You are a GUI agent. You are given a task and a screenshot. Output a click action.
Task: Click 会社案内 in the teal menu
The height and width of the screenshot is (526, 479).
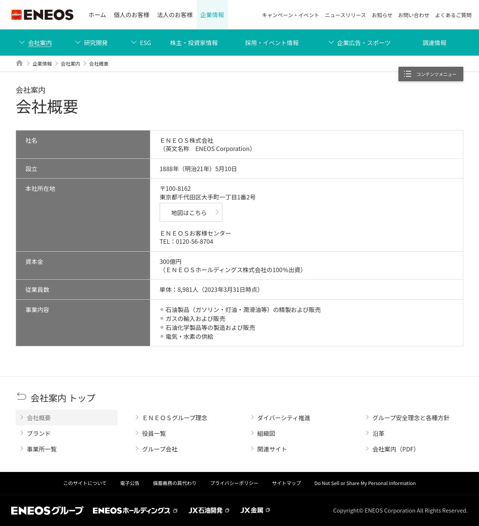click(x=40, y=43)
